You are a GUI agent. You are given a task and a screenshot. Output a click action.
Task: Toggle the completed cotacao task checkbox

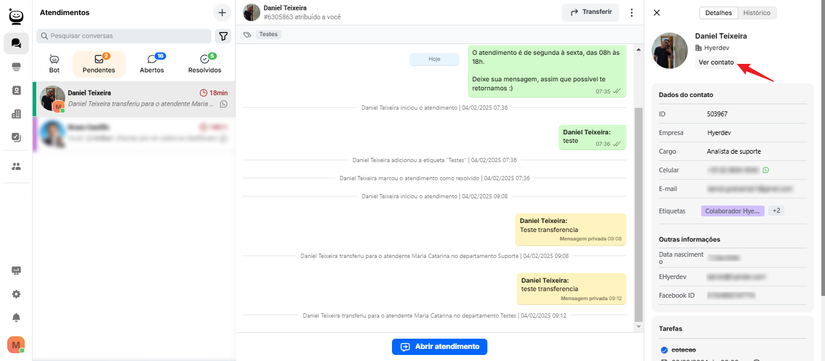(664, 350)
